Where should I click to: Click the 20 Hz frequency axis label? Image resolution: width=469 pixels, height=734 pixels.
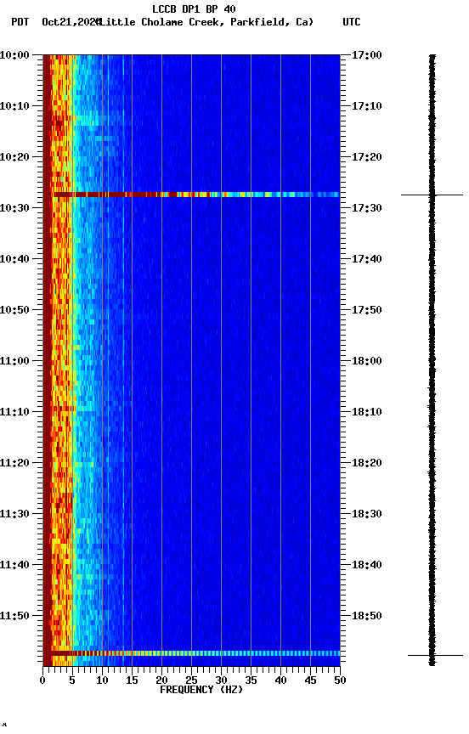pyautogui.click(x=161, y=680)
